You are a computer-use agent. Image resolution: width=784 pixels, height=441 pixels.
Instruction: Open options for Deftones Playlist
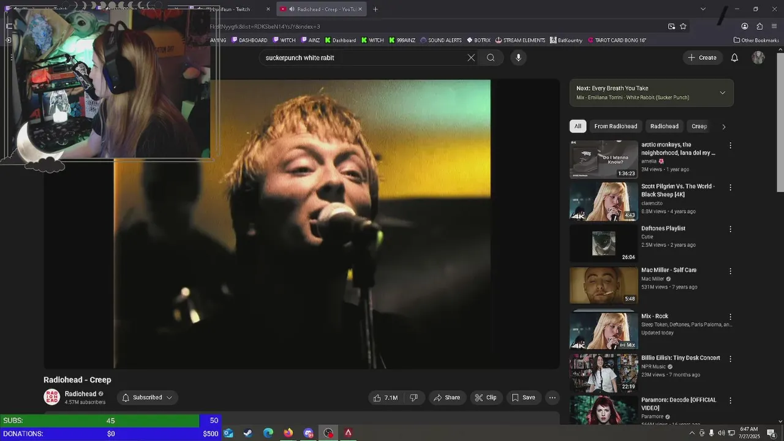pyautogui.click(x=730, y=229)
